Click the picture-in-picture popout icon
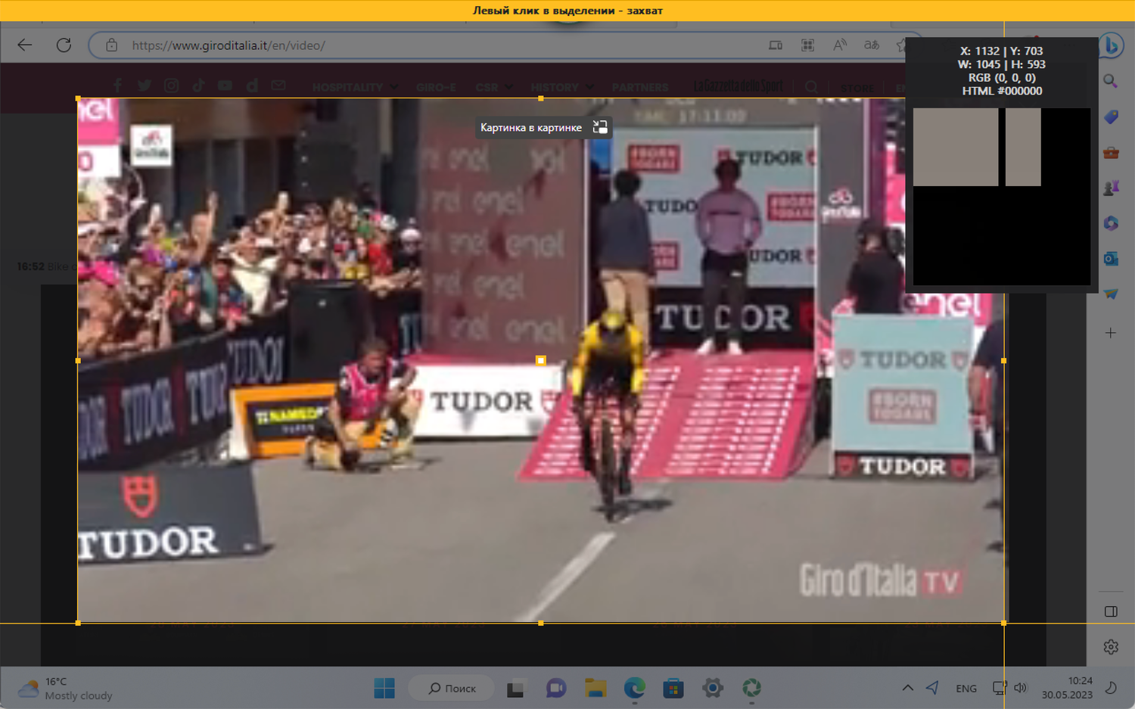 tap(600, 127)
